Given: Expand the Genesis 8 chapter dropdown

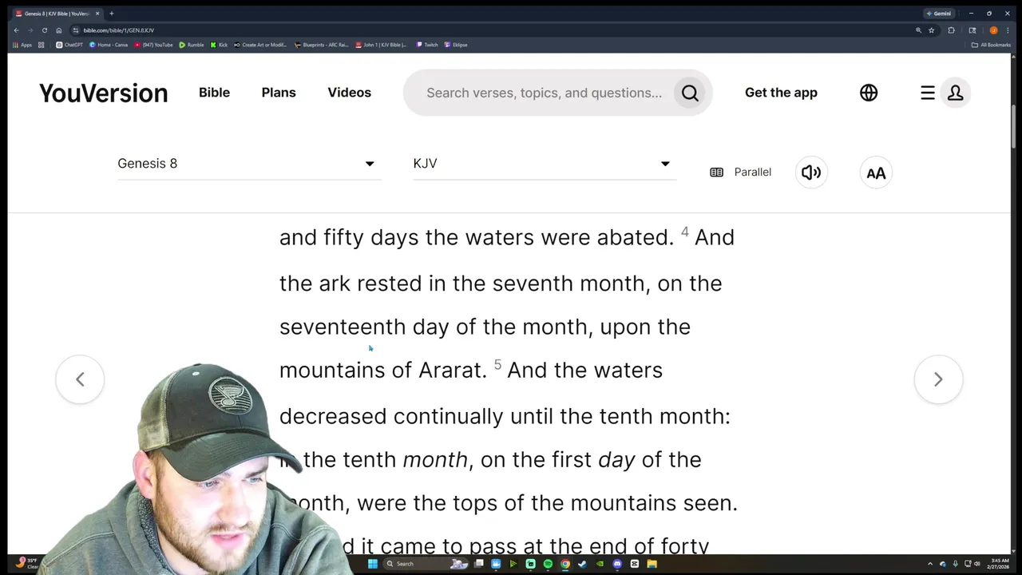Looking at the screenshot, I should pos(248,164).
